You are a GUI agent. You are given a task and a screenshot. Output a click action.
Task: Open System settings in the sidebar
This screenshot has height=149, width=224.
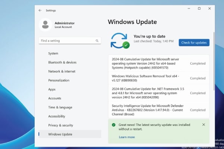click(x=53, y=53)
